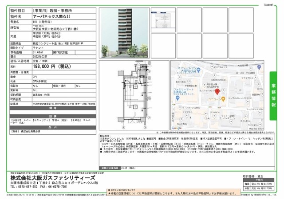Screen dimensions: 284x199
Task: Click the red property location pin on the map
Action: pos(217,92)
